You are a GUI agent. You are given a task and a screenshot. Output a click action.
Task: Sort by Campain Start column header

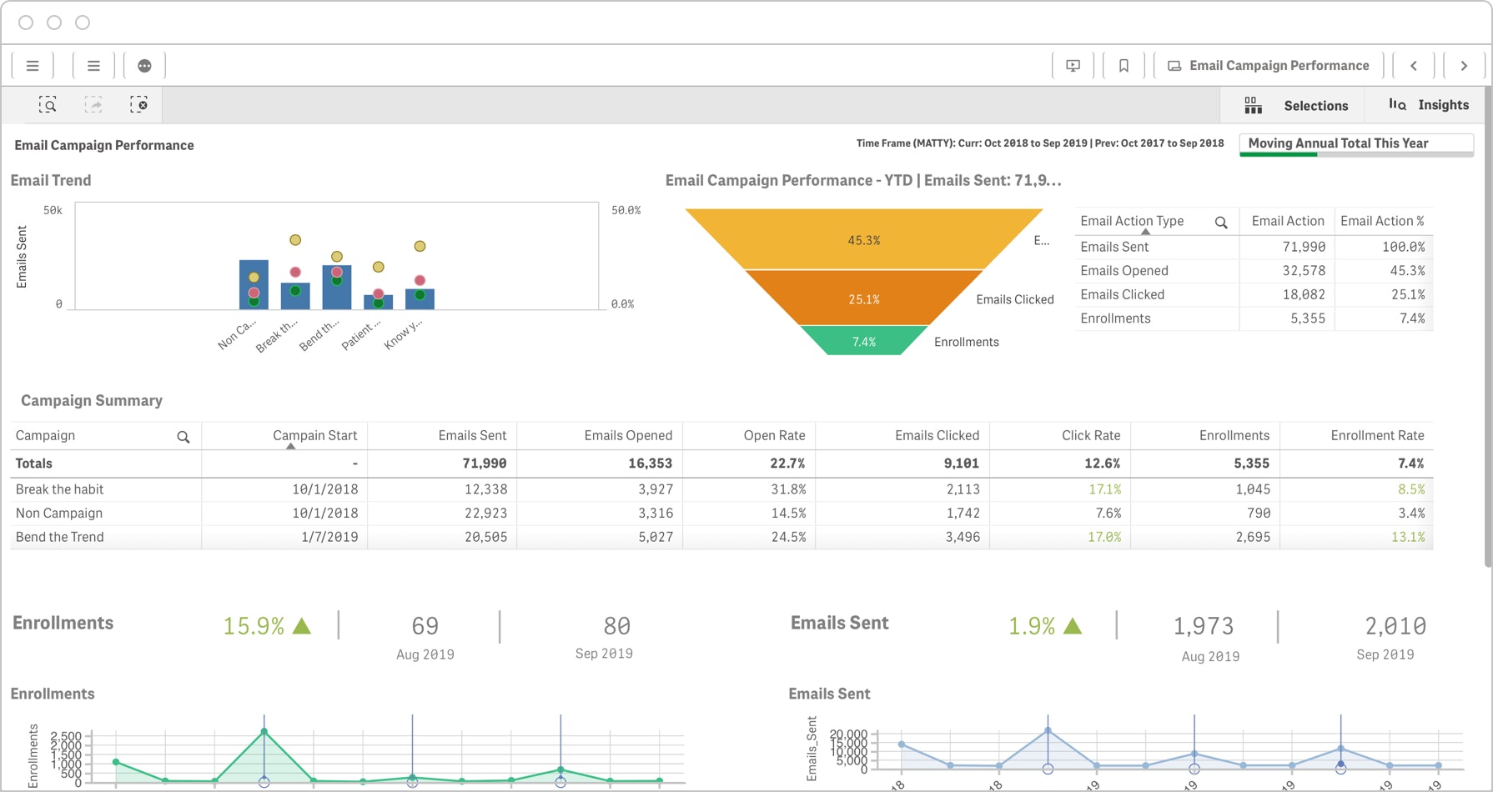coord(314,435)
